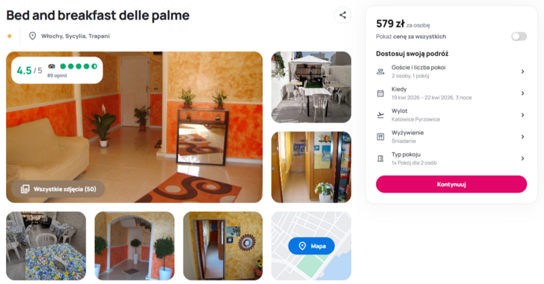Click the Tripadvisor owl icon in rating badge
Screen dimensions: 544x284
click(52, 66)
